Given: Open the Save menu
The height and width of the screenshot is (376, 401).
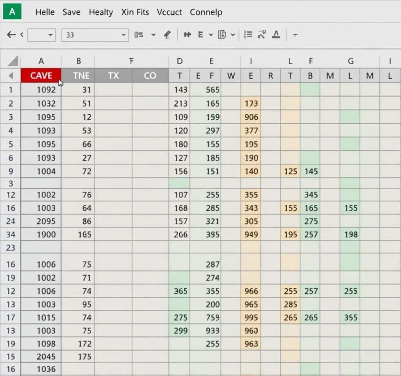Looking at the screenshot, I should [x=71, y=12].
